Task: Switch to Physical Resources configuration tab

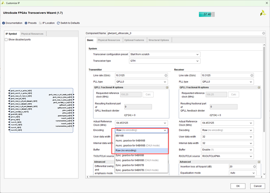Action: (109, 40)
